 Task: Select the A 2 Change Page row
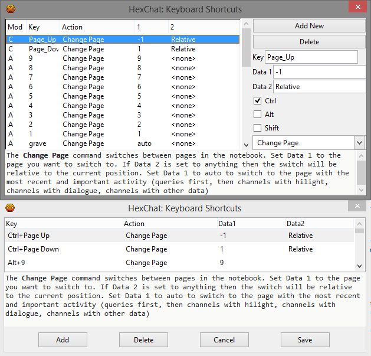coord(123,125)
